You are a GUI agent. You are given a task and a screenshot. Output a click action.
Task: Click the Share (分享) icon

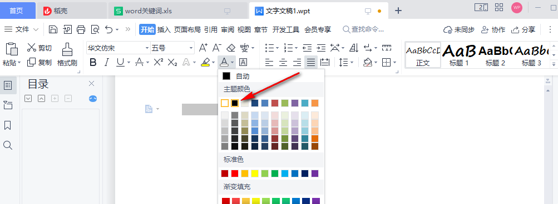[x=523, y=30]
